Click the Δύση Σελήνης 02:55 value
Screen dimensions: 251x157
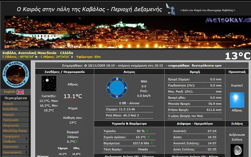click(x=212, y=149)
